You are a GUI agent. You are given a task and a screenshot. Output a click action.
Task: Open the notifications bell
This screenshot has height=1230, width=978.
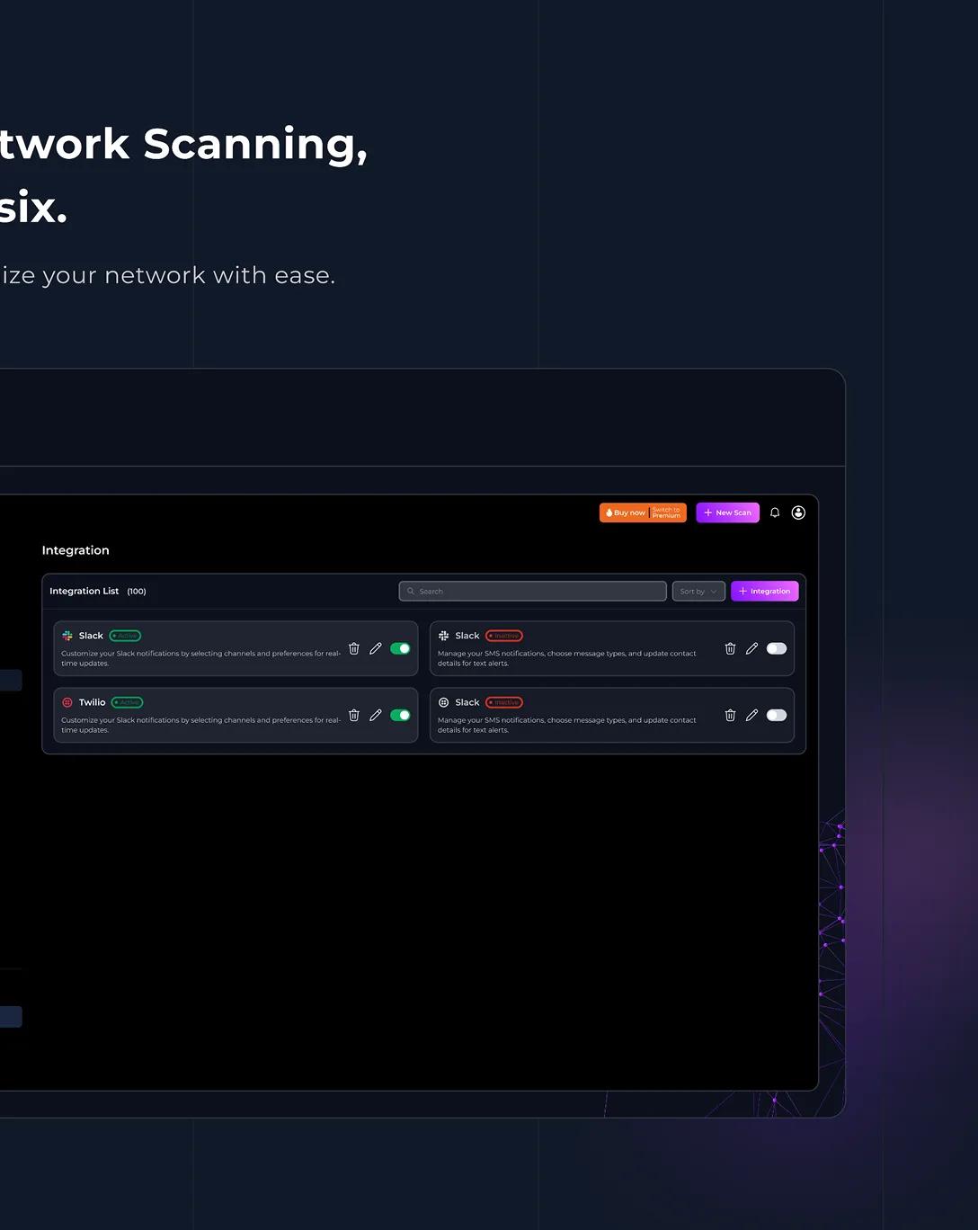pyautogui.click(x=775, y=512)
